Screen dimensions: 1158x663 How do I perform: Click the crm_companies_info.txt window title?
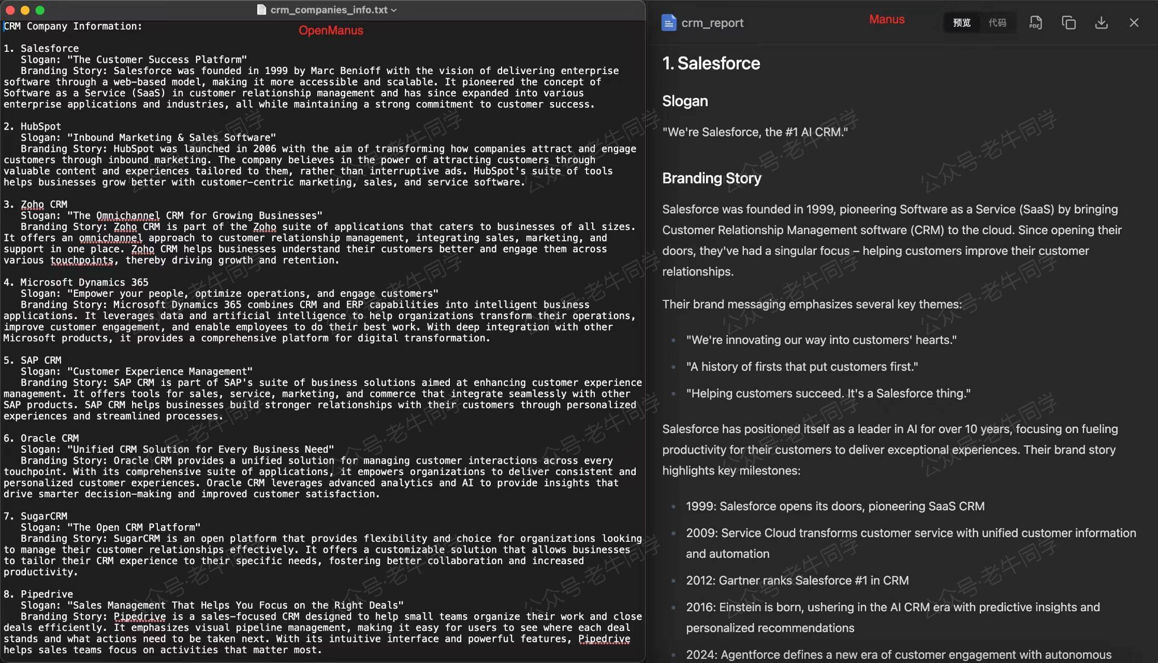pyautogui.click(x=329, y=10)
